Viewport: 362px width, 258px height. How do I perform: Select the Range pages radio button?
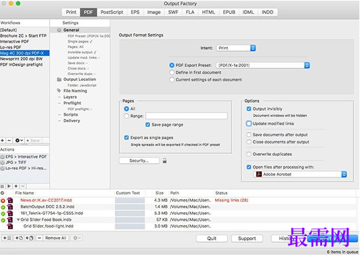(126, 116)
